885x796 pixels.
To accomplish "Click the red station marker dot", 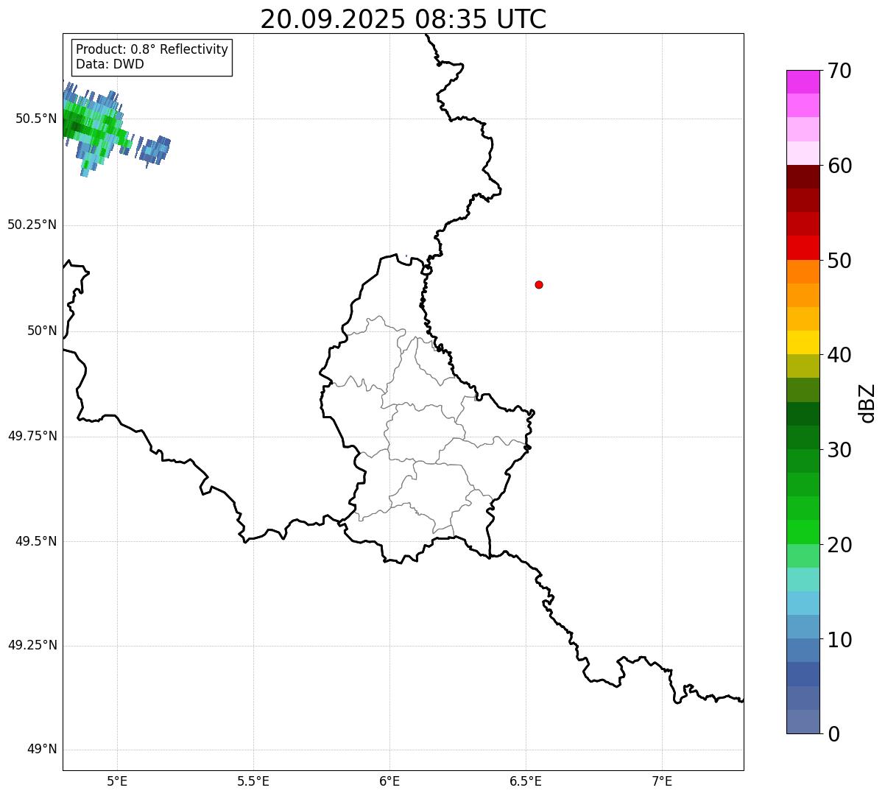I will point(539,284).
